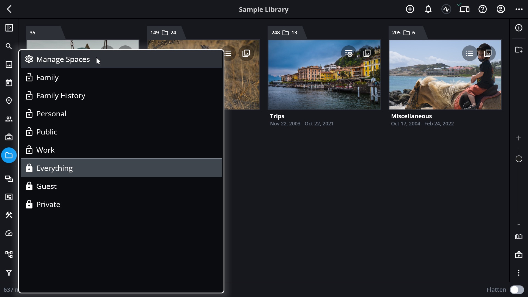Screen dimensions: 528x297
Task: Select the locked Private space
Action: point(121,204)
